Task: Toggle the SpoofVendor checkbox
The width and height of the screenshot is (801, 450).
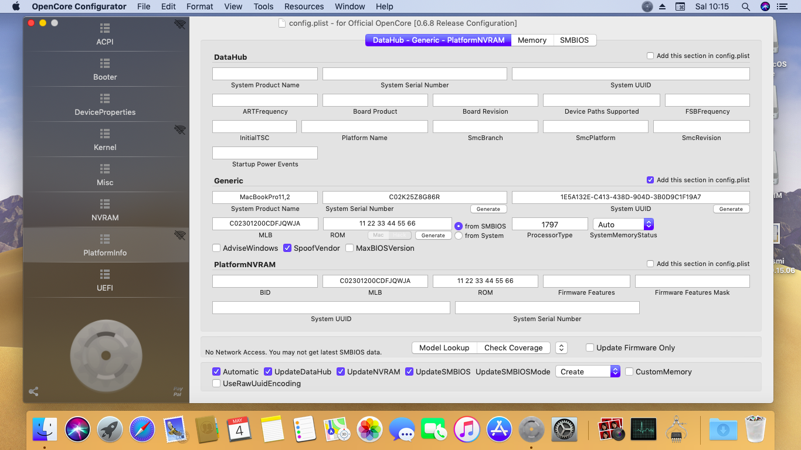Action: tap(287, 248)
